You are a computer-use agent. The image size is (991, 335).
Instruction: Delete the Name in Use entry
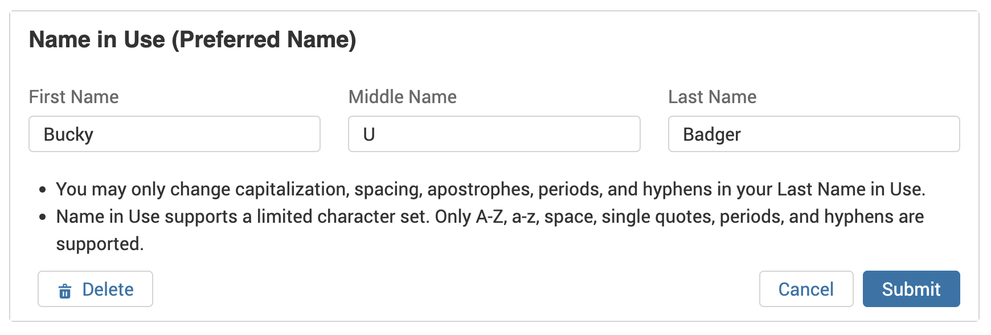pos(95,289)
